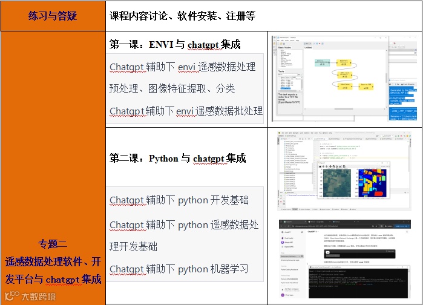
Task: Click the line 'Chatgpt 辅助下 envi 遥感数据处理'
Action: (x=183, y=67)
